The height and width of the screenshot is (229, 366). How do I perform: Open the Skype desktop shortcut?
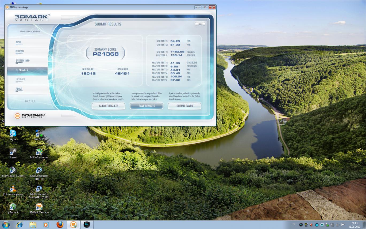pos(13,135)
